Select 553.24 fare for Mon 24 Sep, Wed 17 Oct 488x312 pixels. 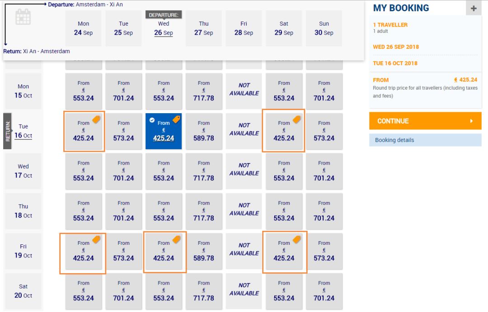(x=84, y=171)
